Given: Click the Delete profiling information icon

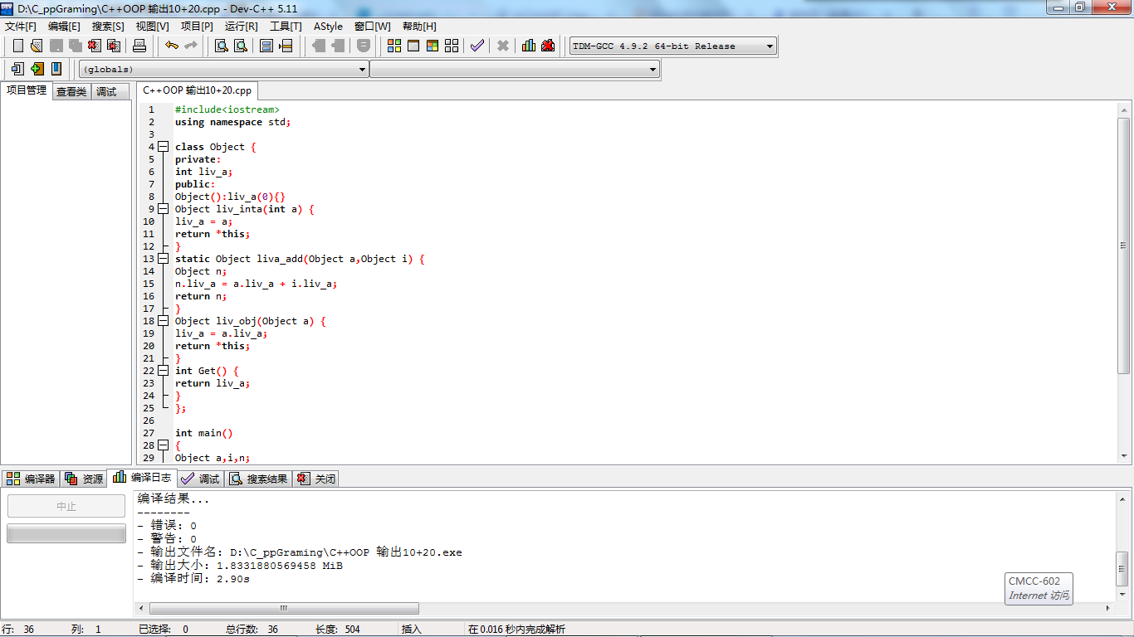Looking at the screenshot, I should (x=548, y=46).
